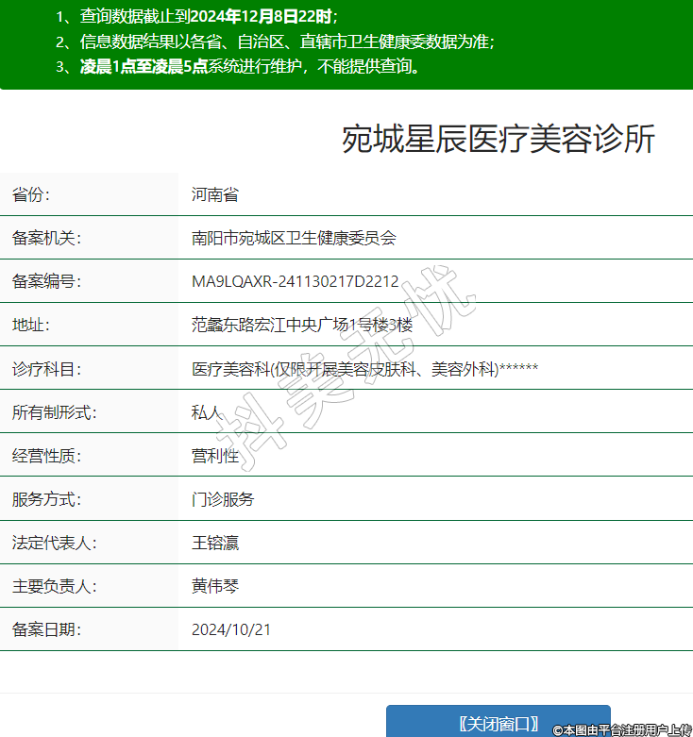This screenshot has height=737, width=693.
Task: Click the 主要负责人 value 黄伟琴
Action: point(214,586)
